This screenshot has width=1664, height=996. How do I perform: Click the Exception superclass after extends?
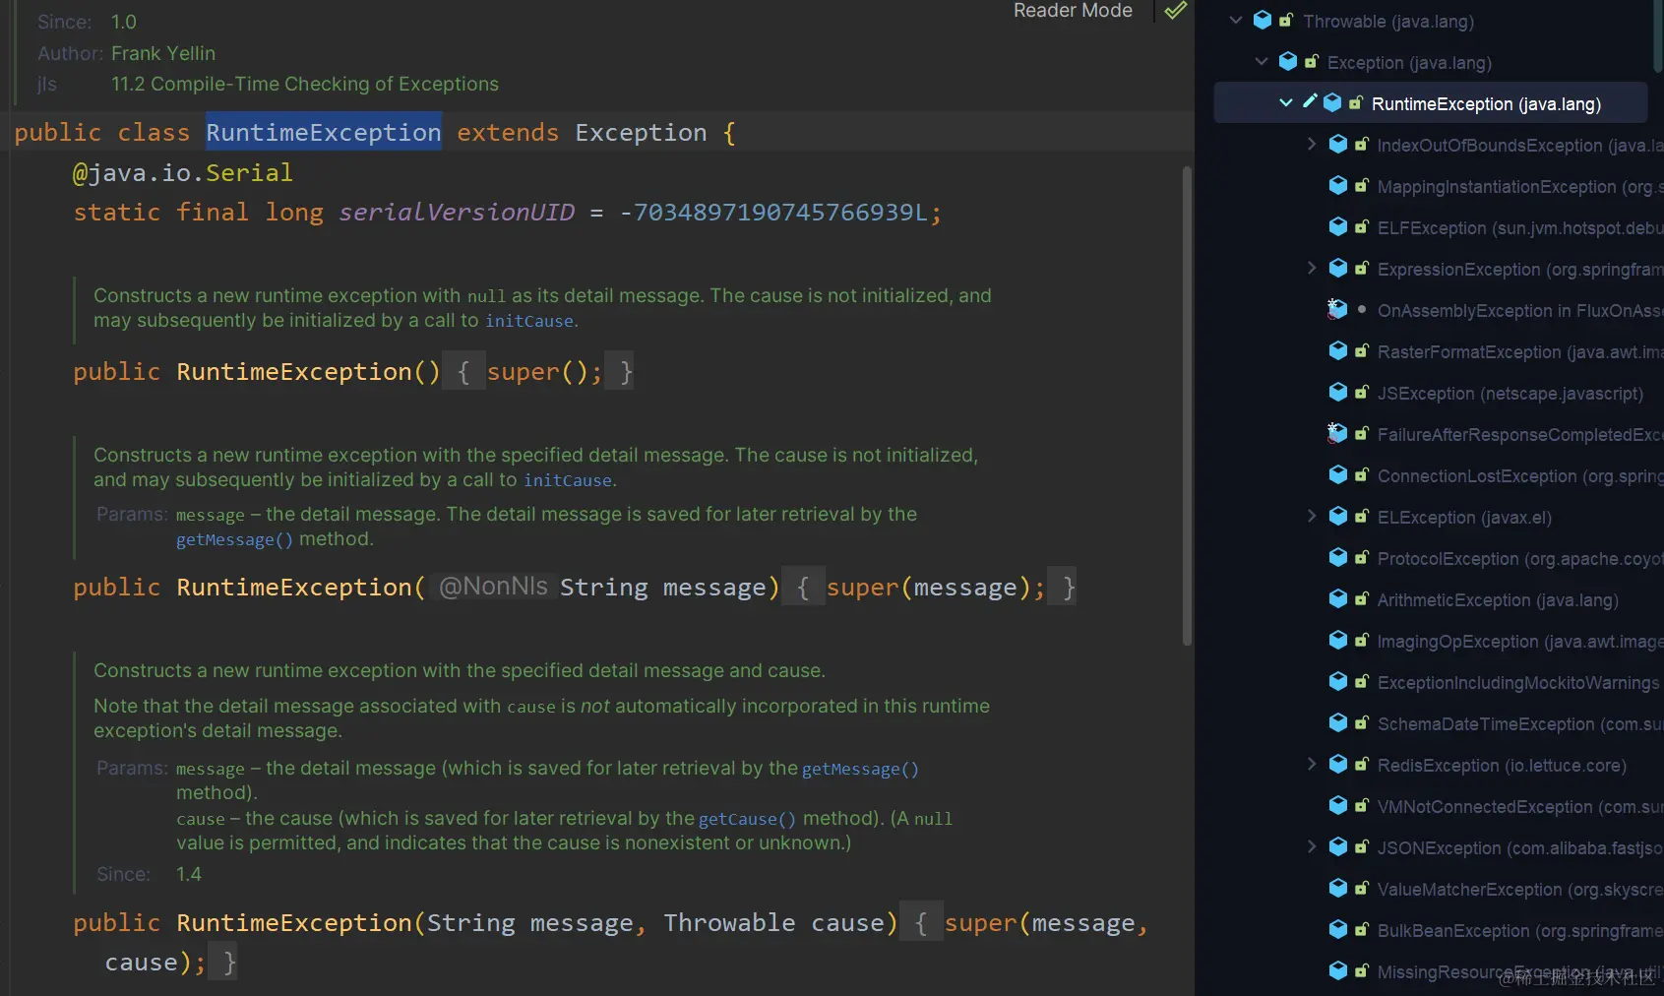pos(641,132)
